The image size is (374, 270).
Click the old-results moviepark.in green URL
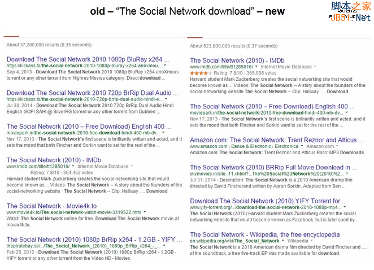coord(83,133)
